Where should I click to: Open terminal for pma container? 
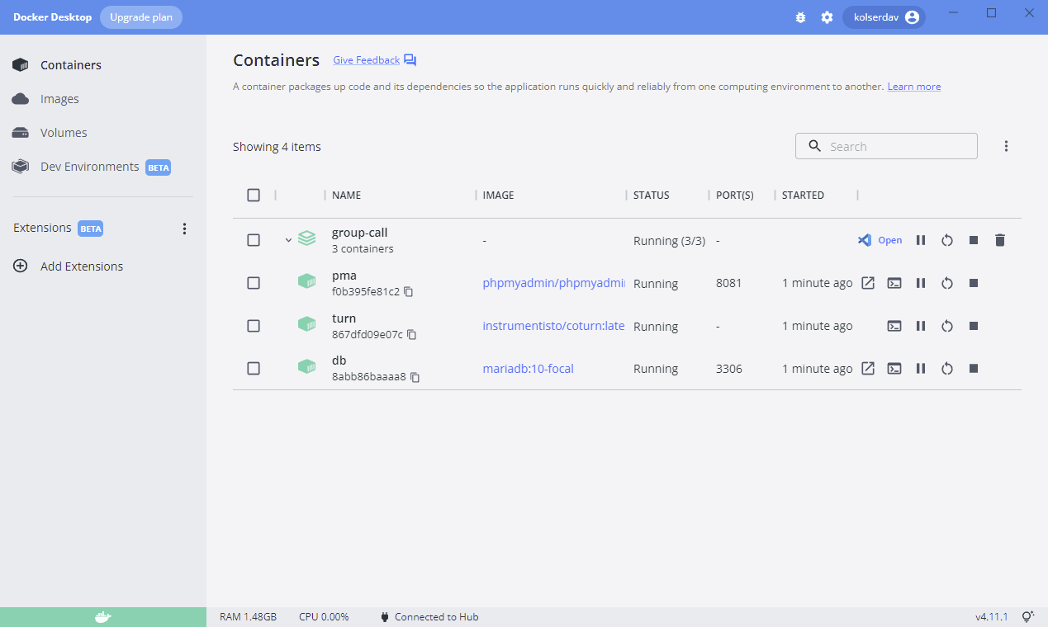point(894,283)
